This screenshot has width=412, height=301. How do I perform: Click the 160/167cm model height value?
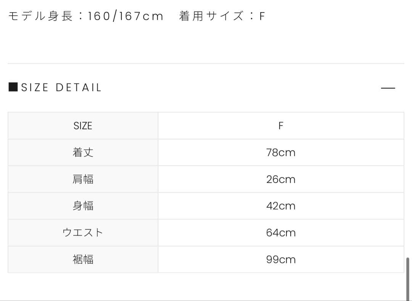click(126, 16)
